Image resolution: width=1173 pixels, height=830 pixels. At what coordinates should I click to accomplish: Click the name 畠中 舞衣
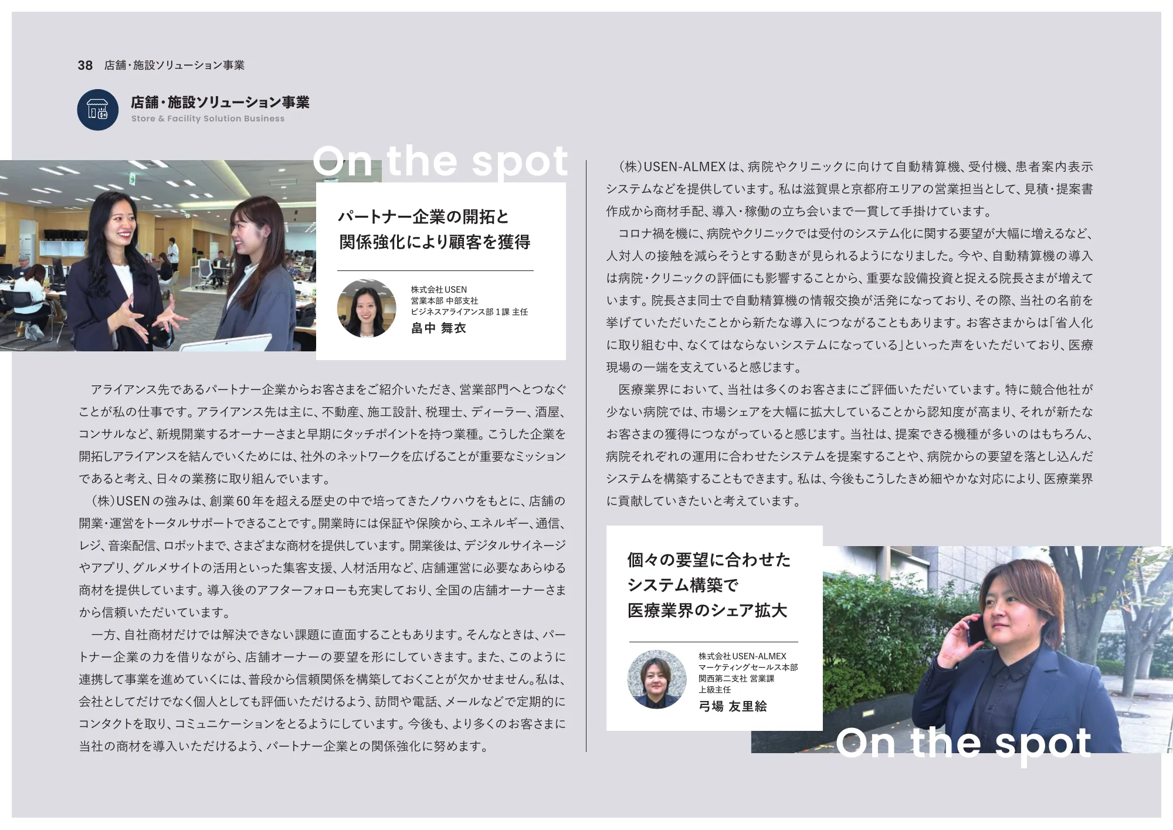pos(438,328)
